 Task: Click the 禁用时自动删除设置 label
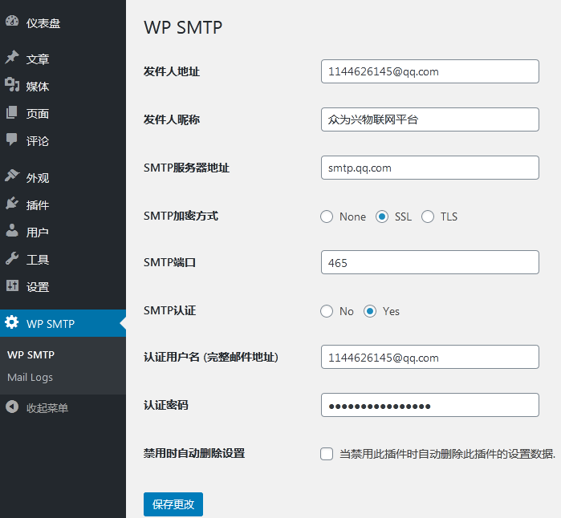pos(194,453)
